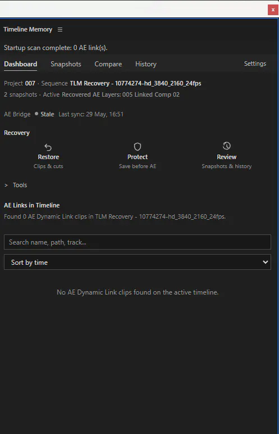The height and width of the screenshot is (434, 279).
Task: Click the 'Save before AE' subtitle under Protect
Action: pos(138,166)
